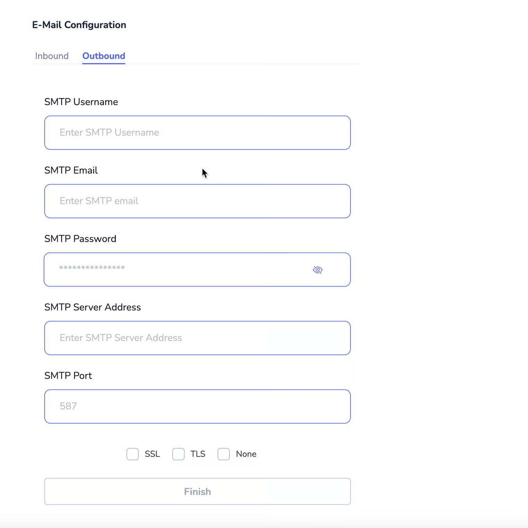Click the SMTP Password field label
The height and width of the screenshot is (528, 528).
point(80,239)
